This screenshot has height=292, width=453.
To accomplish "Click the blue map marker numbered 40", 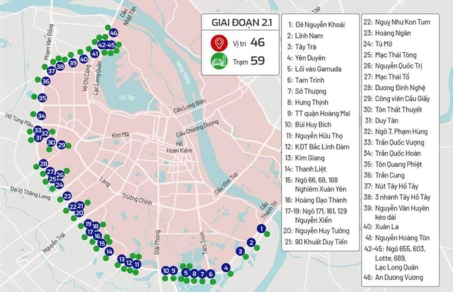I will (84, 59).
